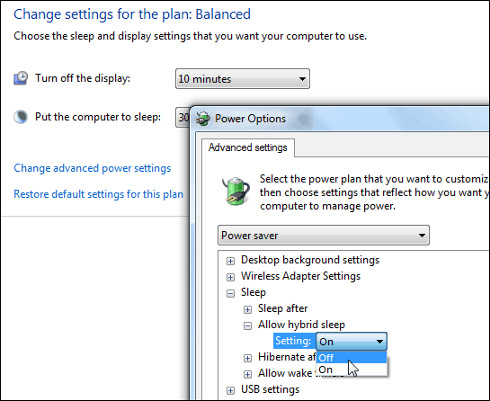Expand the Sleep after node
Viewport: 490px width, 401px height.
coord(247,309)
